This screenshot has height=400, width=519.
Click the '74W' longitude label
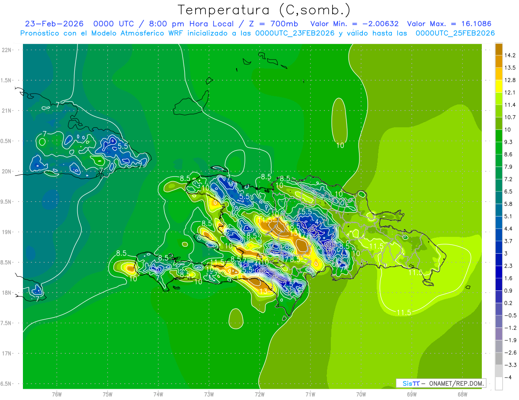(x=158, y=394)
